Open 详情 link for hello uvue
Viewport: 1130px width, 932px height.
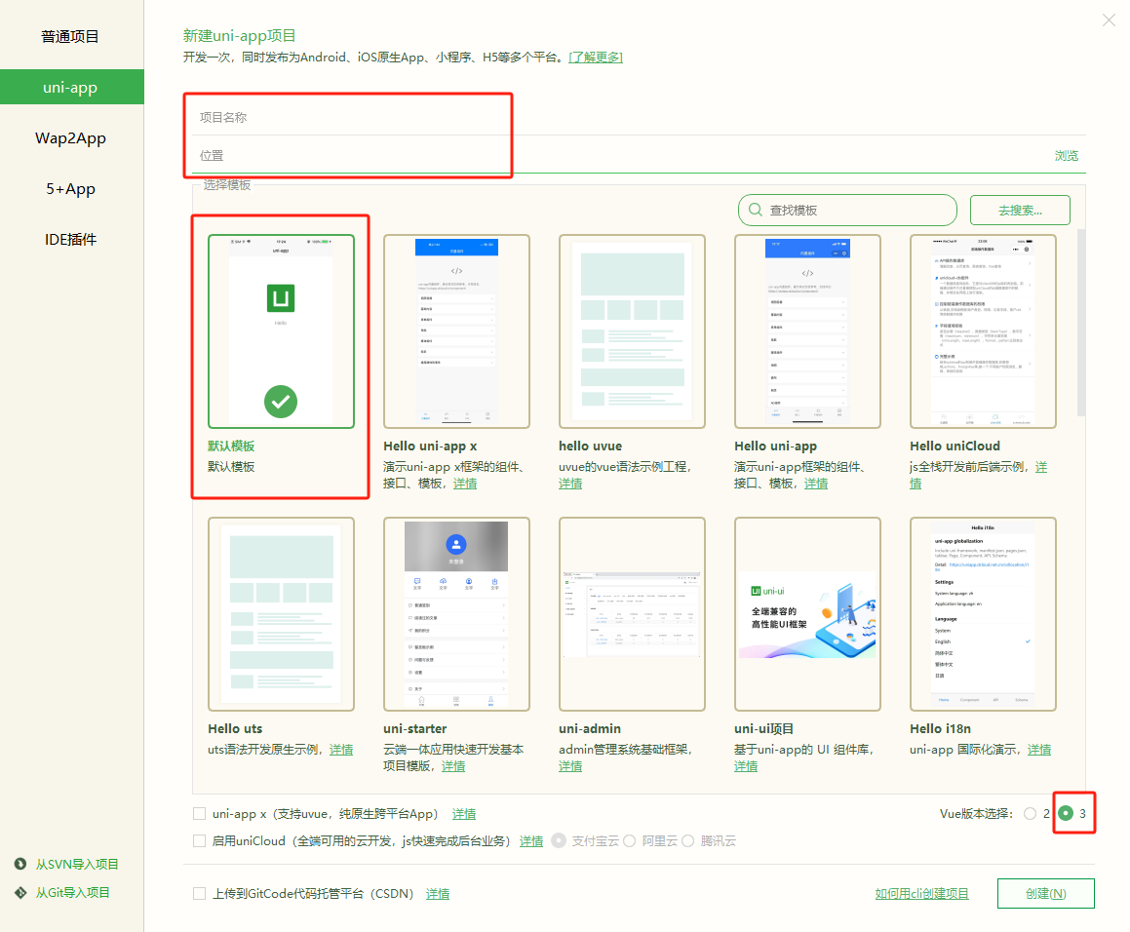[x=570, y=484]
